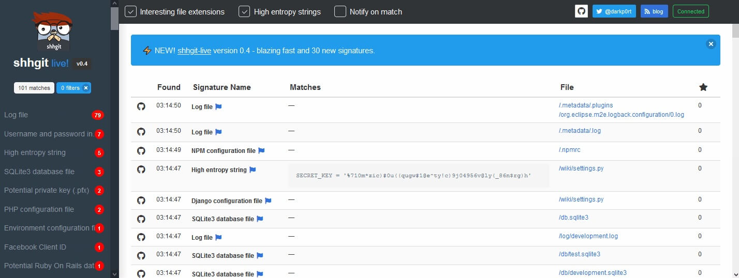
Task: Open the blog RSS button
Action: (x=654, y=11)
